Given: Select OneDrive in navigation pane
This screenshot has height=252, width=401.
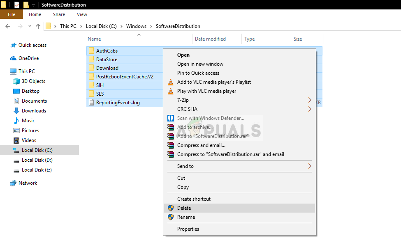Looking at the screenshot, I should pyautogui.click(x=29, y=58).
